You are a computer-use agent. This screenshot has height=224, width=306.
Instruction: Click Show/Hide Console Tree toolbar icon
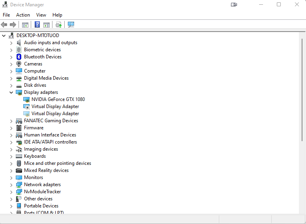pos(25,24)
